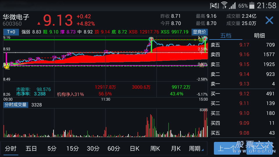Select the 五档 order book tab
The image size is (279, 157).
226,35
